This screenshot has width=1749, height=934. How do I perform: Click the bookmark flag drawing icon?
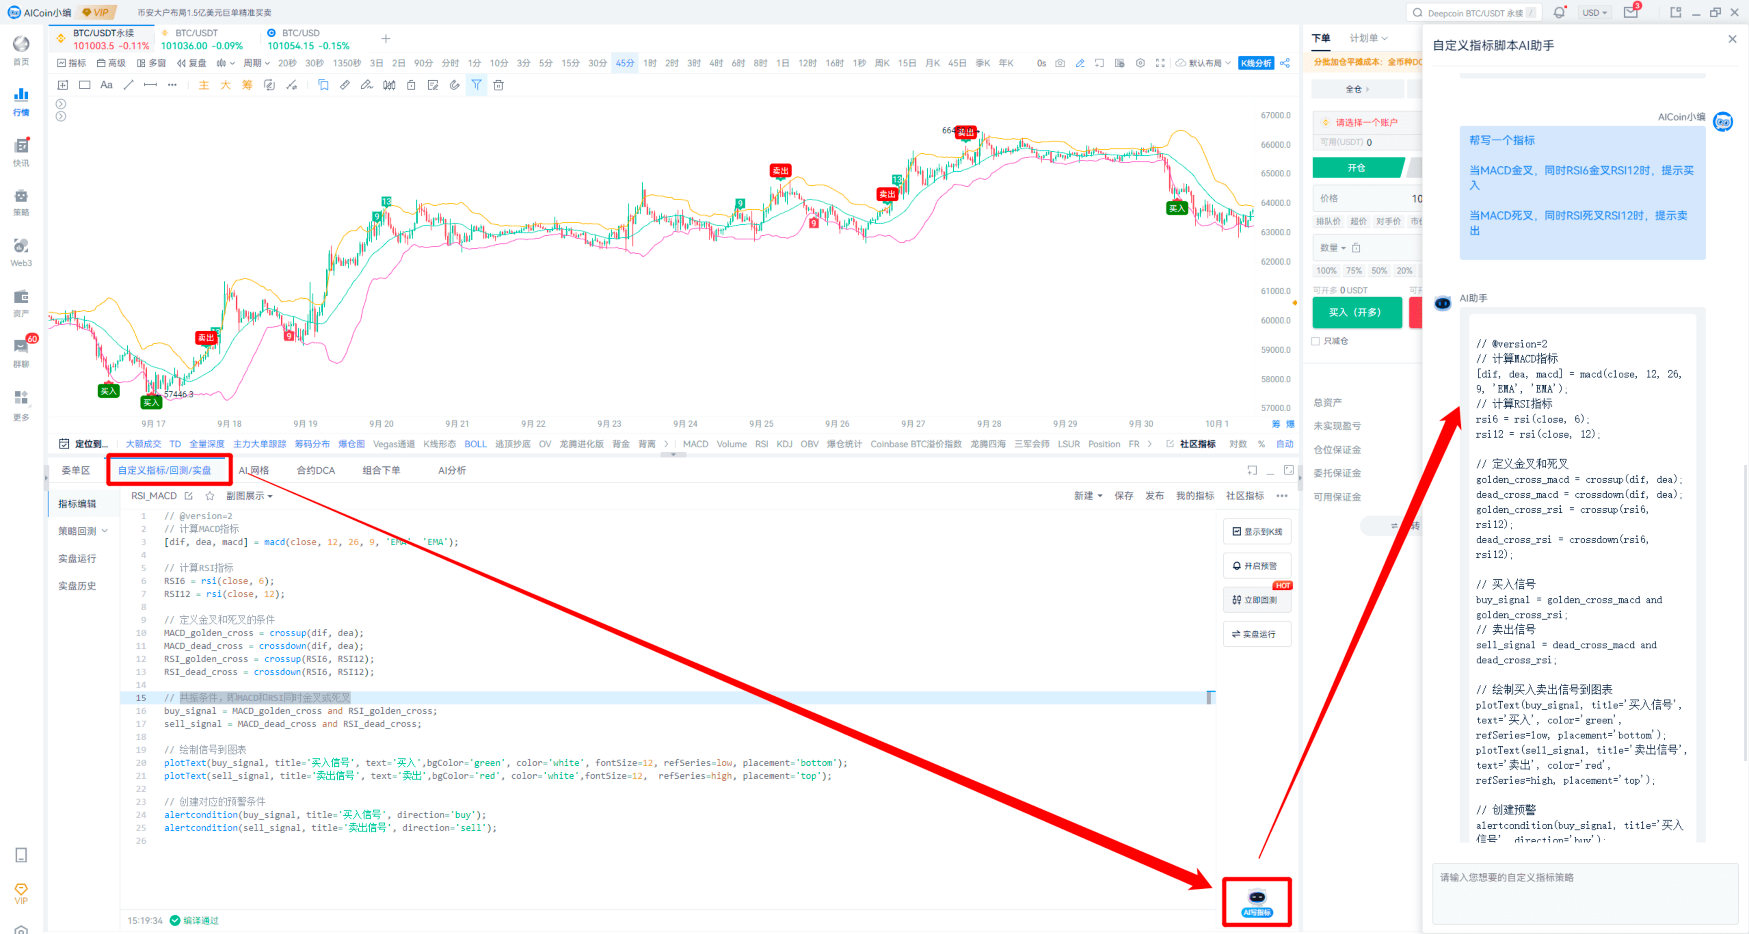click(x=323, y=85)
